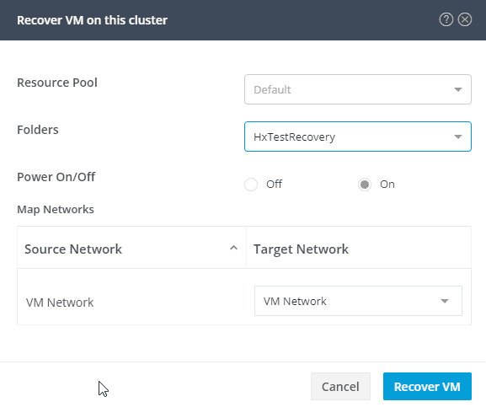
Task: Click the Resource Pool dropdown arrow
Action: coord(458,89)
